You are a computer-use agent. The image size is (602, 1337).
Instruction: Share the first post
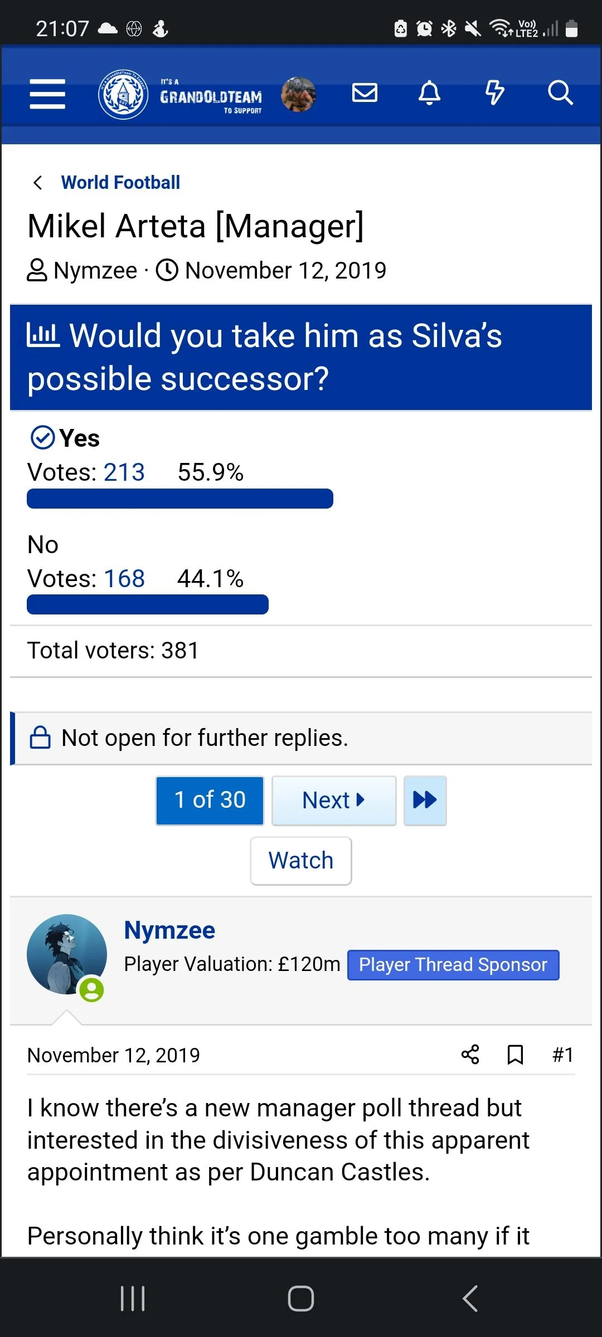click(x=470, y=1055)
